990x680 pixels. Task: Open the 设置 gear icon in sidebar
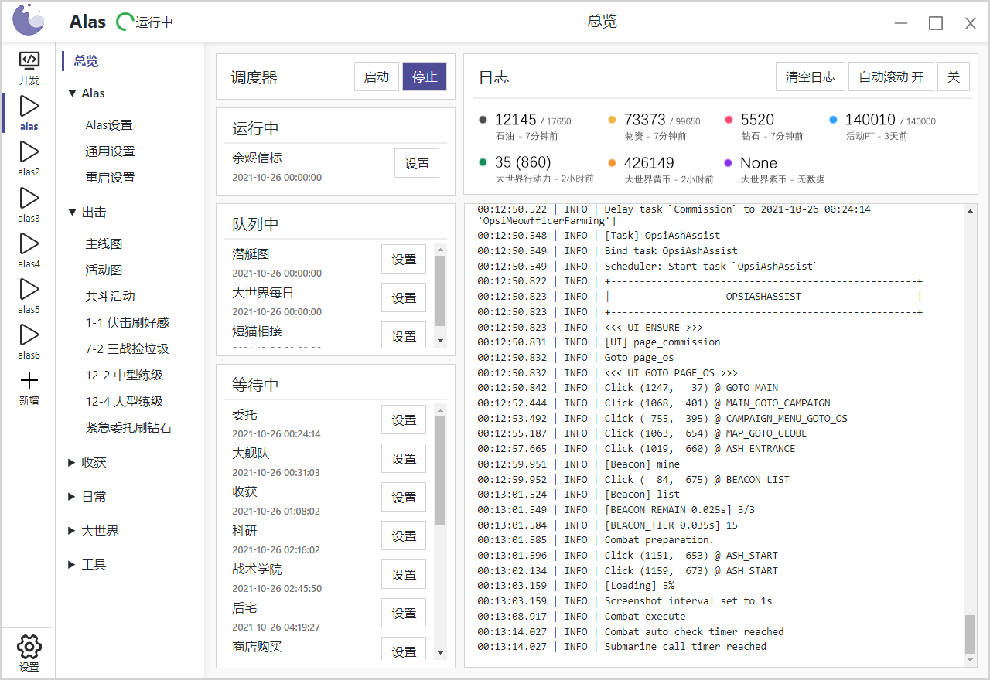click(x=29, y=647)
